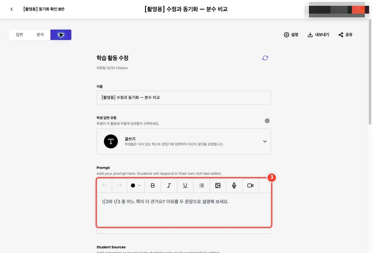The width and height of the screenshot is (372, 253).
Task: Toggle underline formatting in prompt editor
Action: (185, 185)
